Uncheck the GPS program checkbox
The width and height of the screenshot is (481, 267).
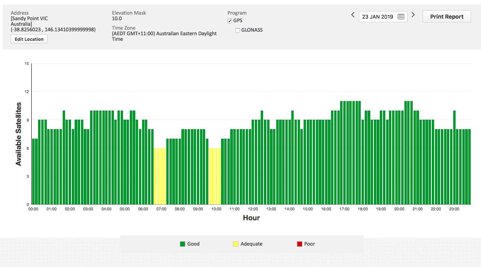[230, 21]
